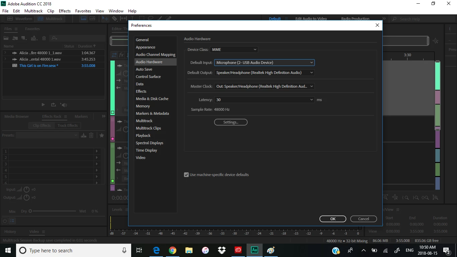Click the Effects Rack Input gain knob
Screen dimensions: 457x257
tap(27, 189)
